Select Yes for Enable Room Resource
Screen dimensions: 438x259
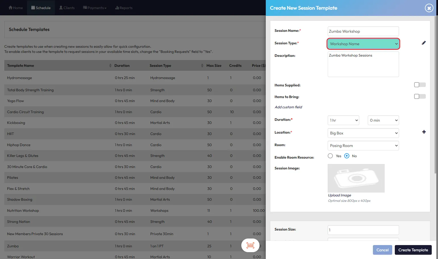tap(330, 156)
